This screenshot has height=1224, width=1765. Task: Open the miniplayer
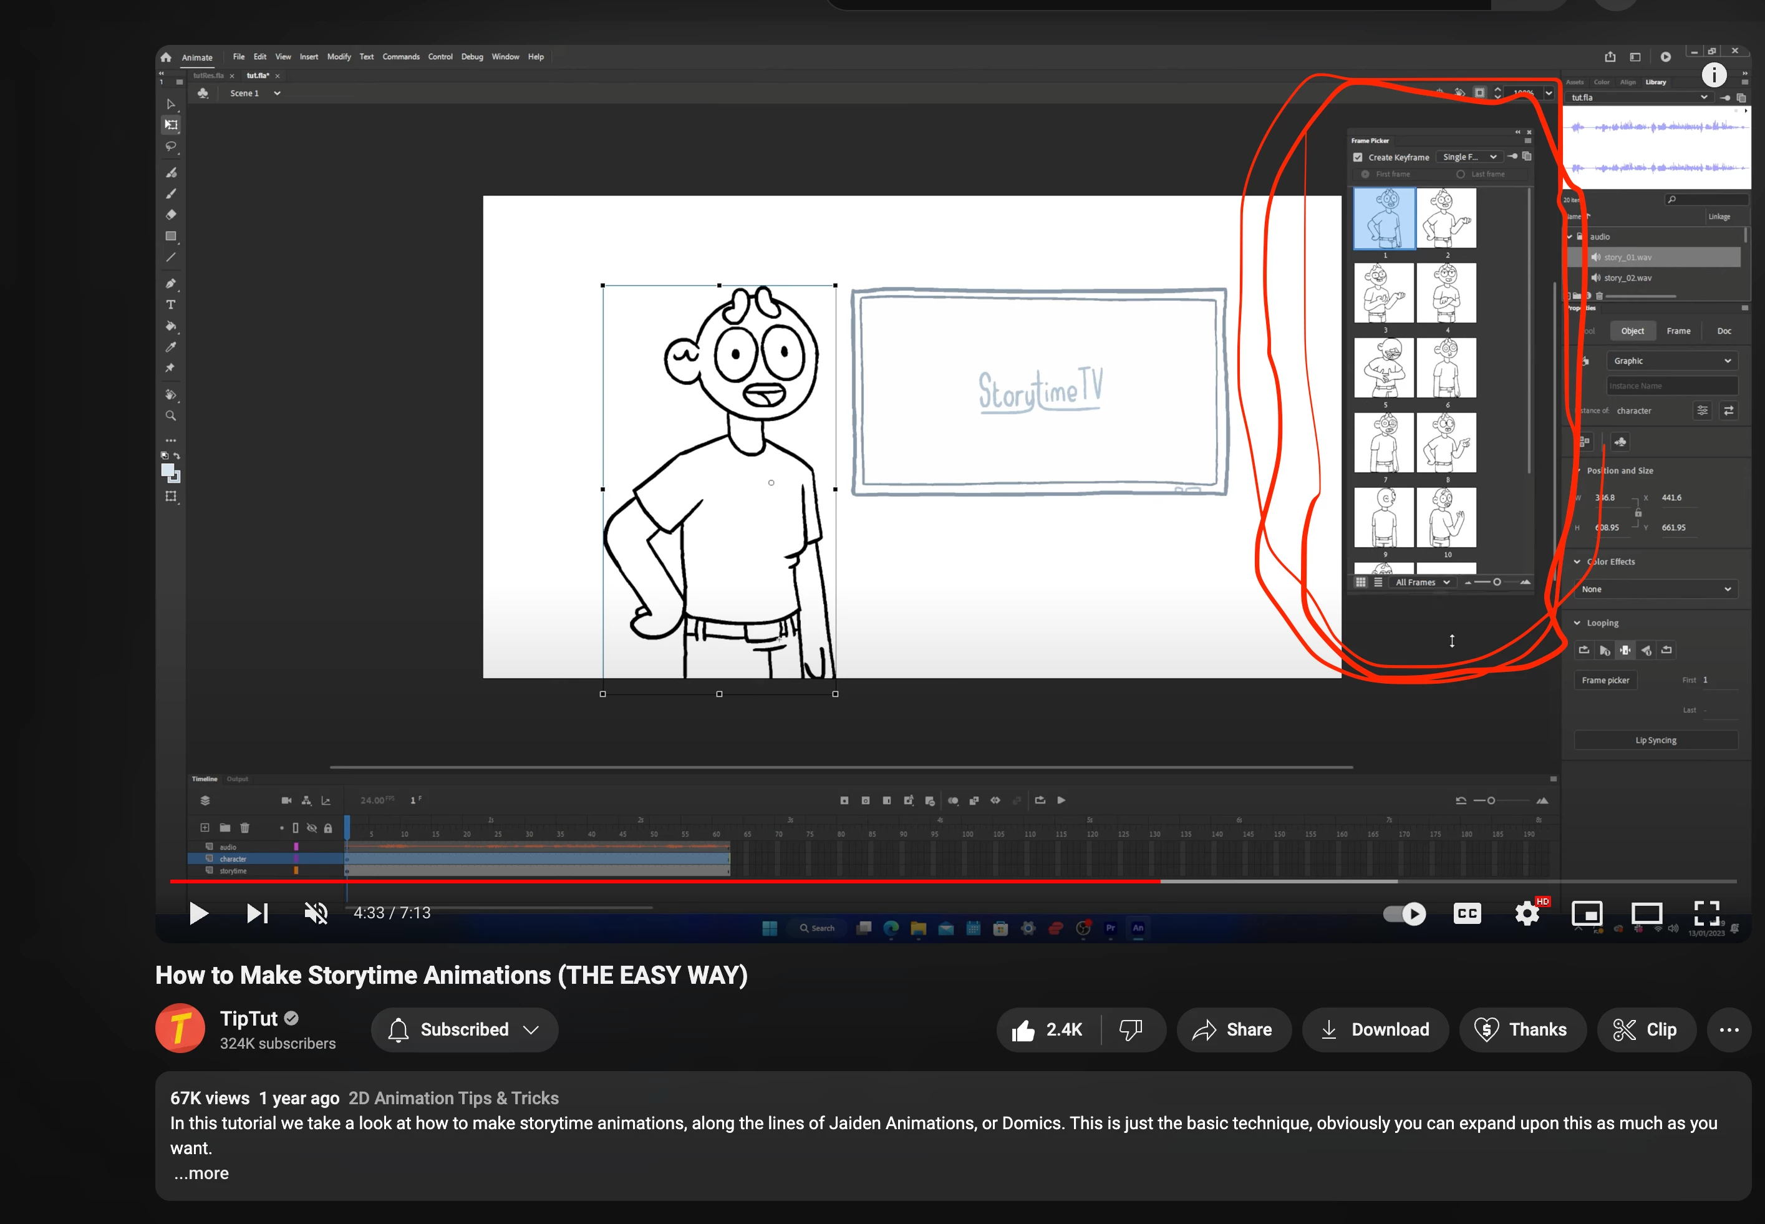(x=1587, y=913)
